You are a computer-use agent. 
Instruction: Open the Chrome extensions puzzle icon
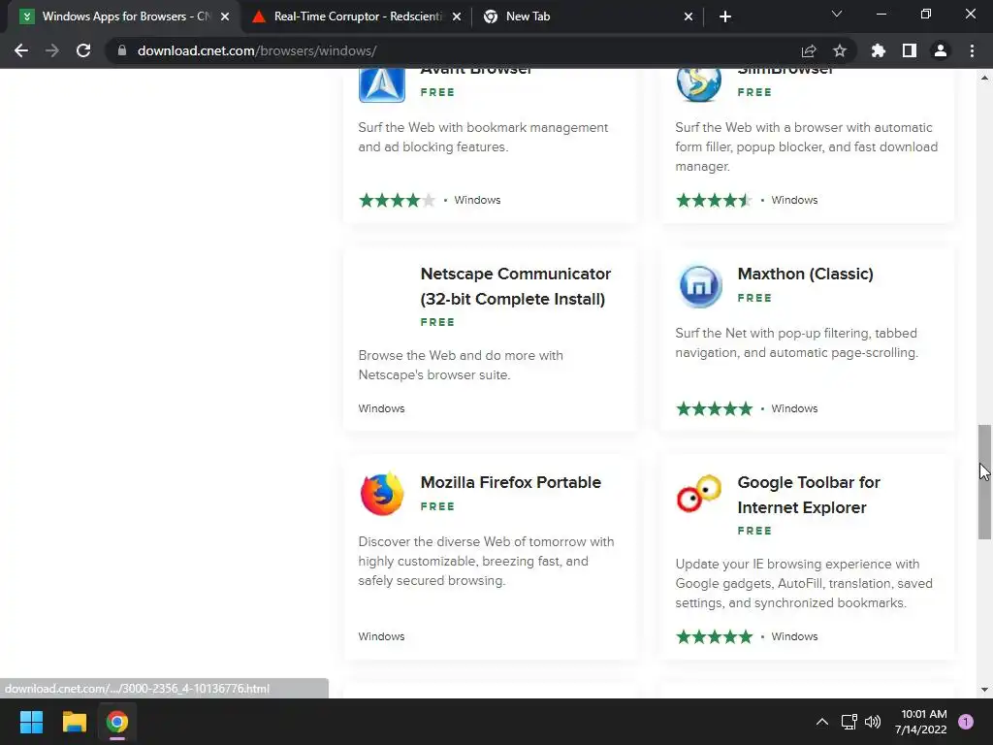click(879, 50)
